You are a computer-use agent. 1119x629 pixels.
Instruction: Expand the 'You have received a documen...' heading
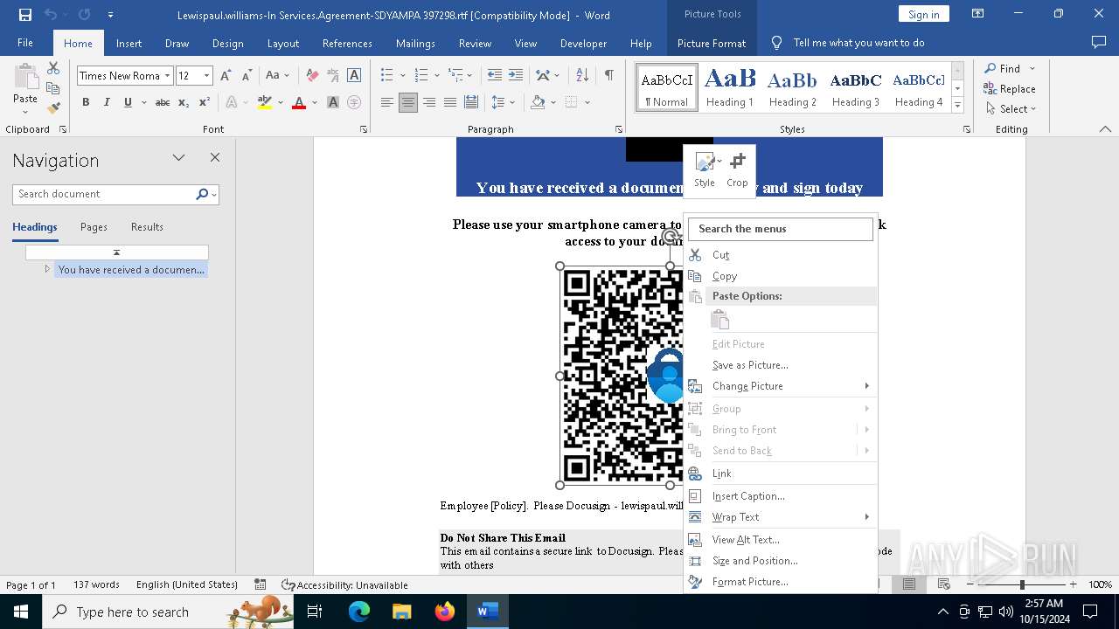click(47, 269)
